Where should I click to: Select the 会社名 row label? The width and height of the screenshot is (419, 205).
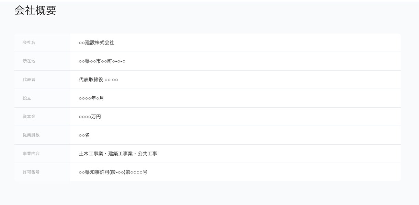[x=29, y=43]
